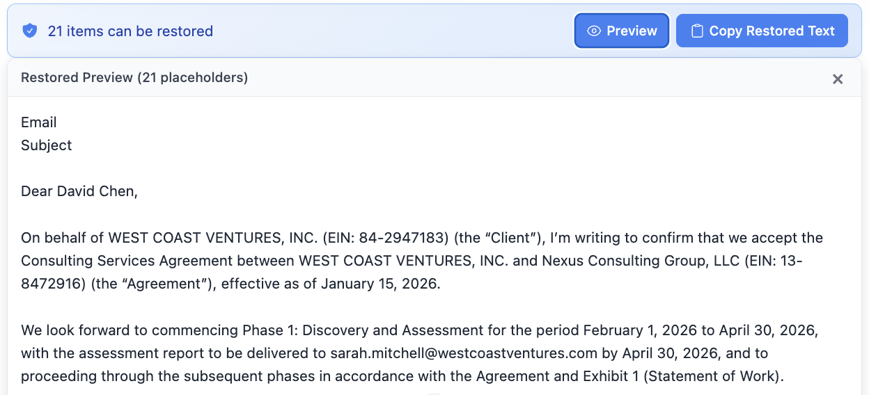Viewport: 869px width, 395px height.
Task: Click the blue shield checkmark icon
Action: pos(29,31)
